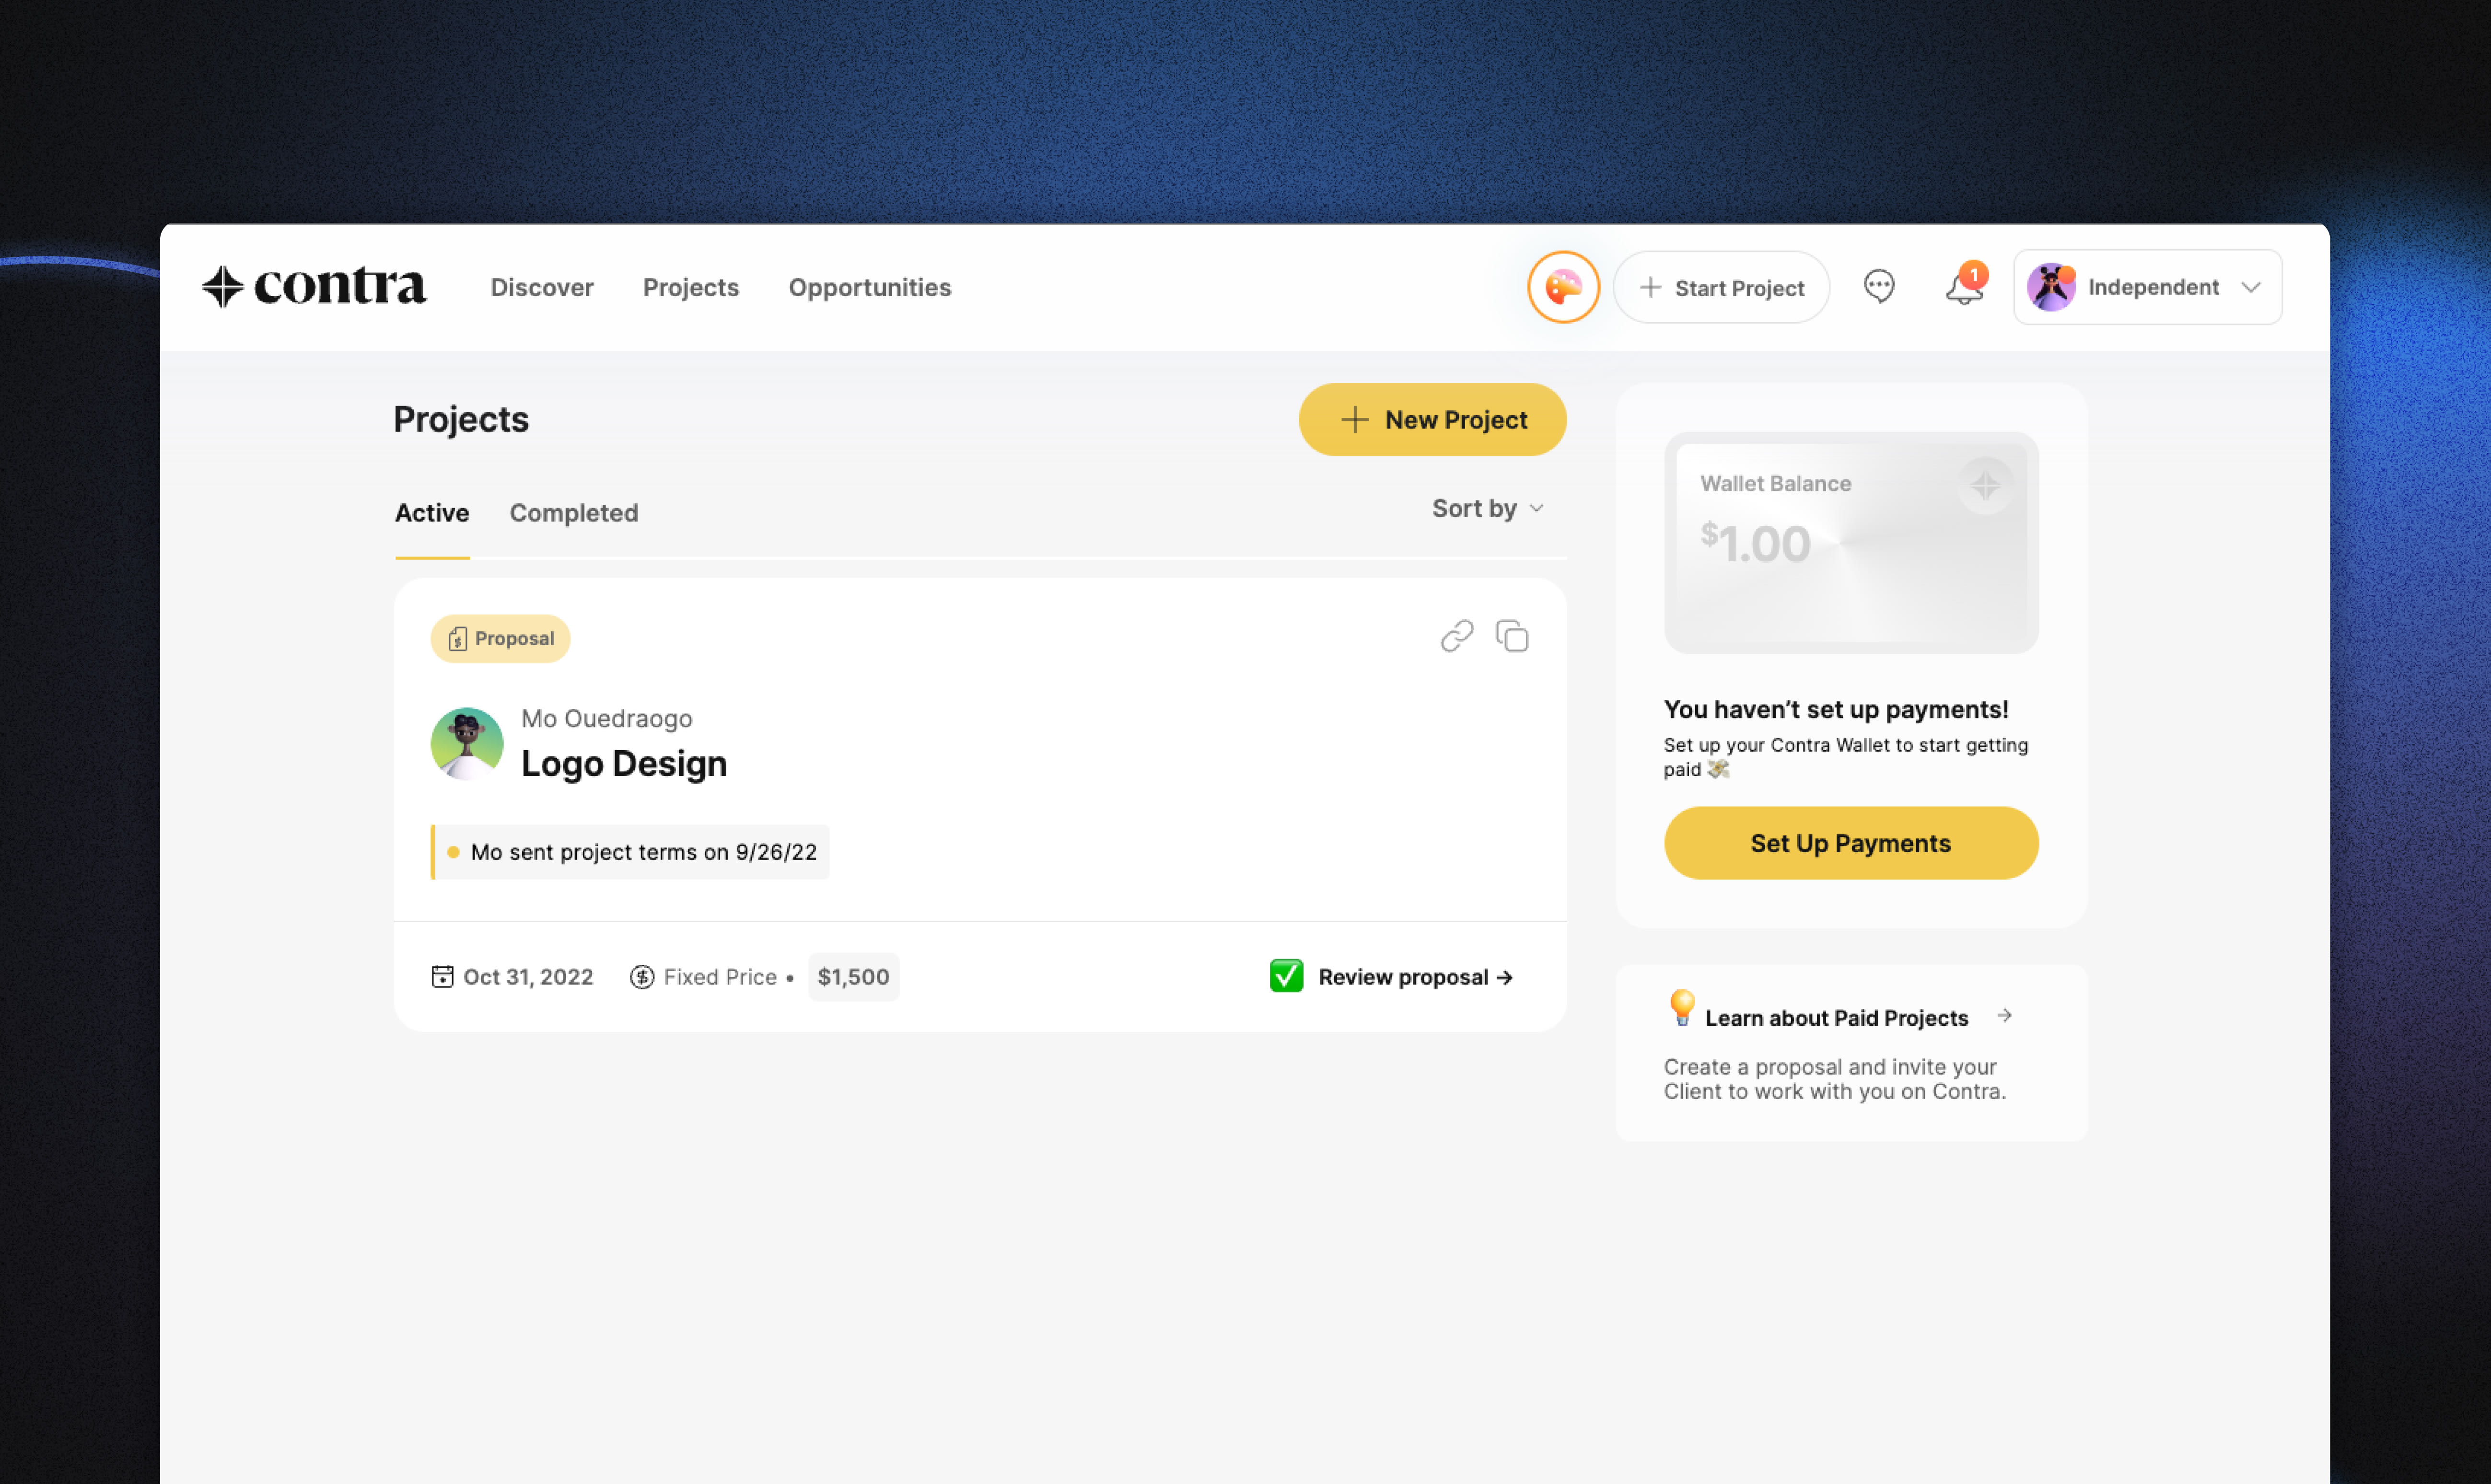Click the lightbulb icon

1682,1008
